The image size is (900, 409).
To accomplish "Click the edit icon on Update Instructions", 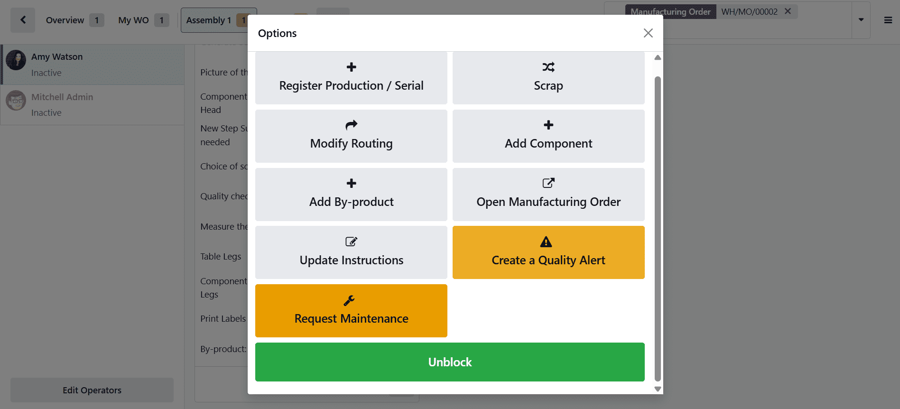I will (351, 242).
